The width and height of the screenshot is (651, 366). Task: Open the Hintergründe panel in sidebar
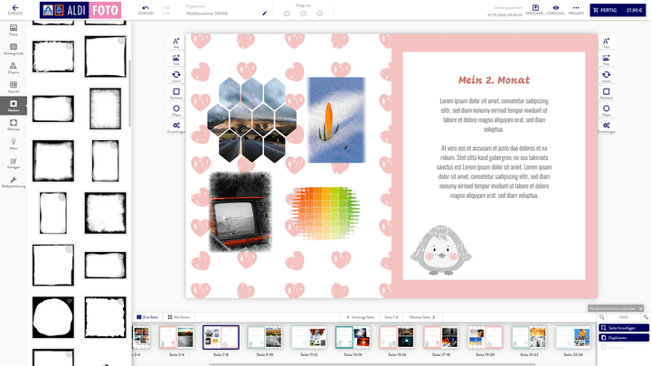pyautogui.click(x=14, y=49)
